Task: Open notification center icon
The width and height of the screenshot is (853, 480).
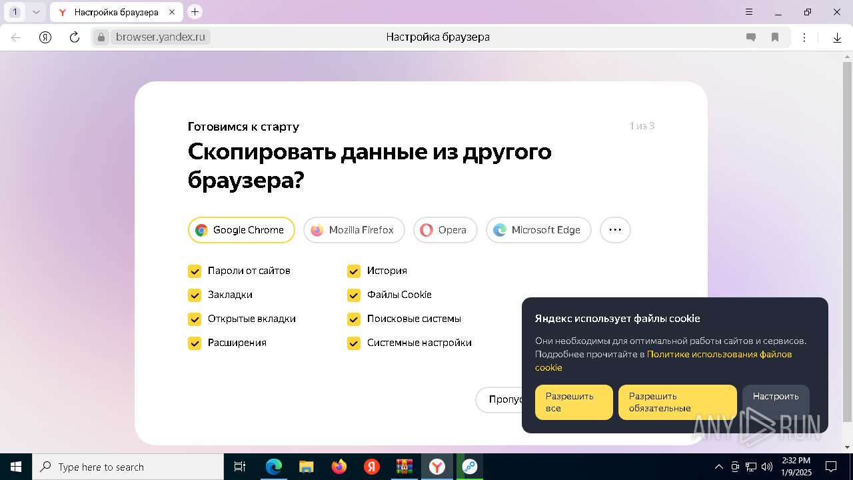Action: tap(831, 467)
